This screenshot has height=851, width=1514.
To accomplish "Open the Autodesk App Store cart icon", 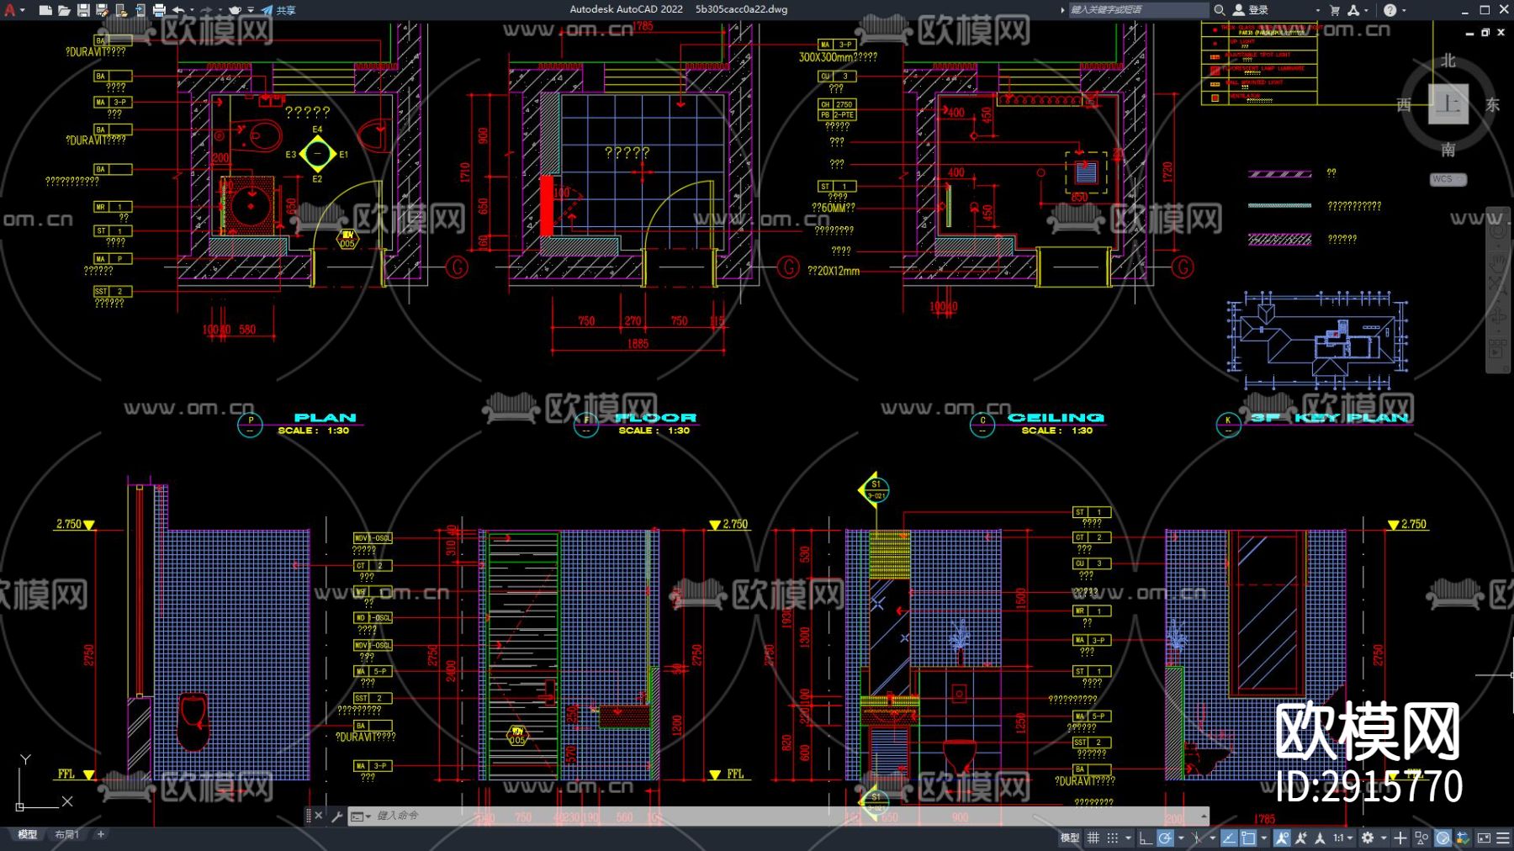I will 1335,10.
